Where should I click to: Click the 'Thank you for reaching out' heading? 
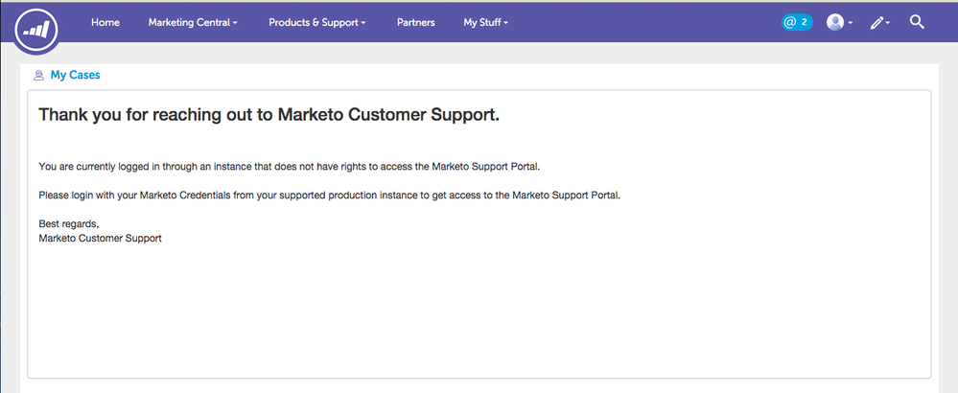point(269,115)
